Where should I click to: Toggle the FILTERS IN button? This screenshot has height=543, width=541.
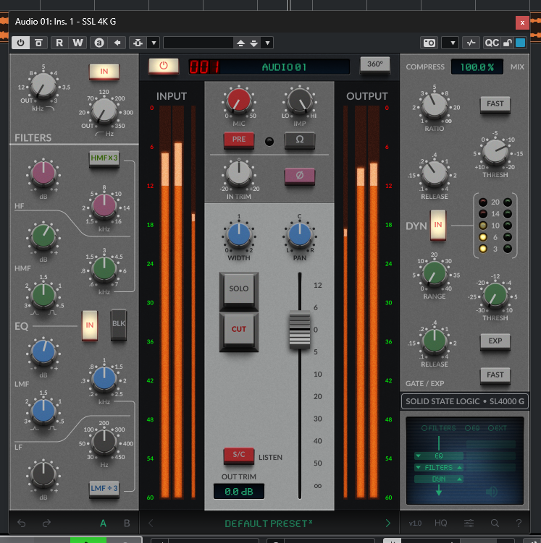(x=104, y=72)
